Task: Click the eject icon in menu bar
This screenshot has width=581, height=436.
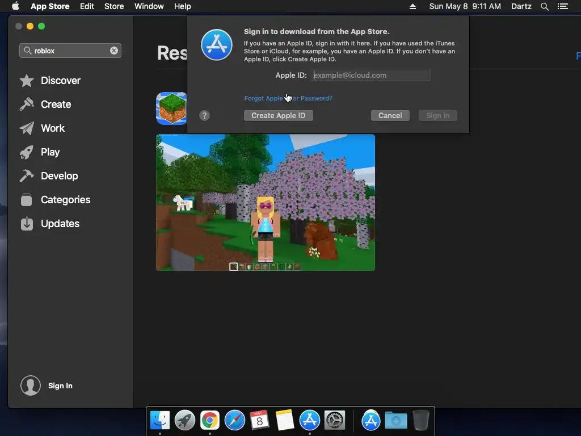Action: point(412,6)
